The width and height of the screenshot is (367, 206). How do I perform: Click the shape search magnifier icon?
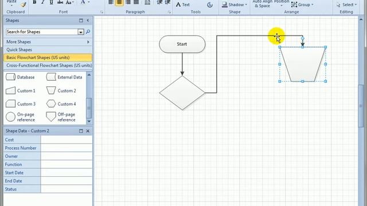pos(88,31)
